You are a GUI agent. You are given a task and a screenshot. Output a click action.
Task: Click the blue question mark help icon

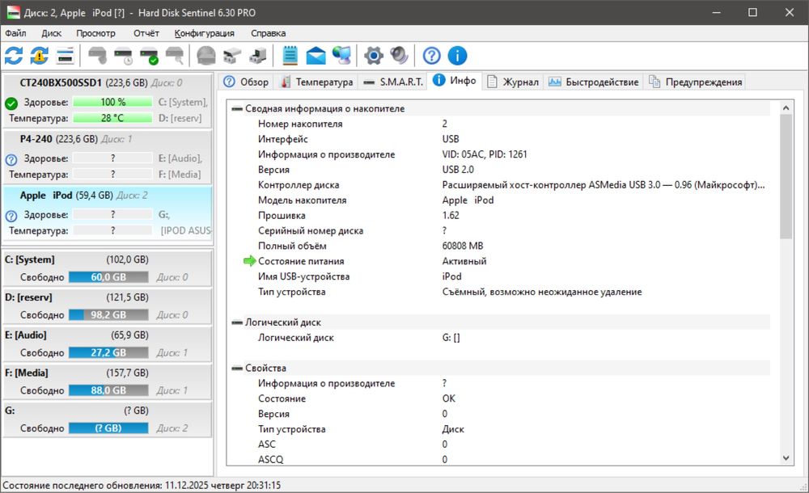click(432, 56)
